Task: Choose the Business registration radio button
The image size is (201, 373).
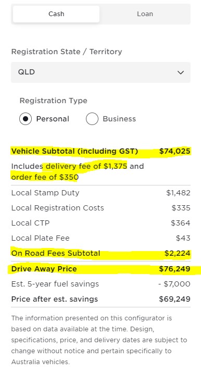Action: click(92, 119)
